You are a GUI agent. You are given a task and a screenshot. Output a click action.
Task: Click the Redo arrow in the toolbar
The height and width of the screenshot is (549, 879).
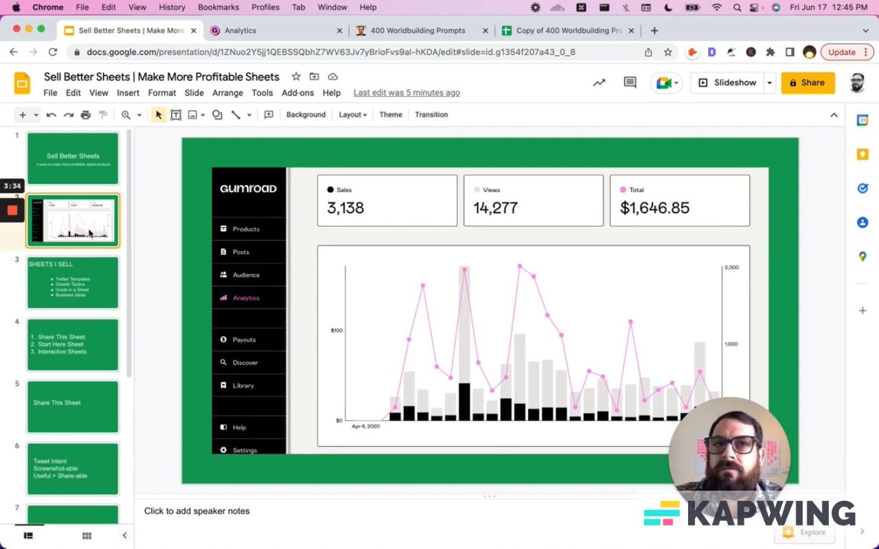click(69, 115)
